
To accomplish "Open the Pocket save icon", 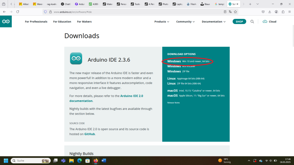I will pyautogui.click(x=263, y=12).
